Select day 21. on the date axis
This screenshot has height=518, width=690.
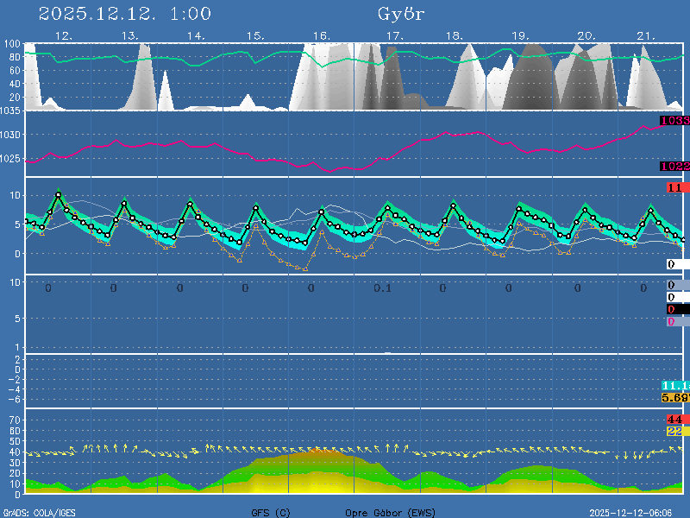click(x=646, y=36)
